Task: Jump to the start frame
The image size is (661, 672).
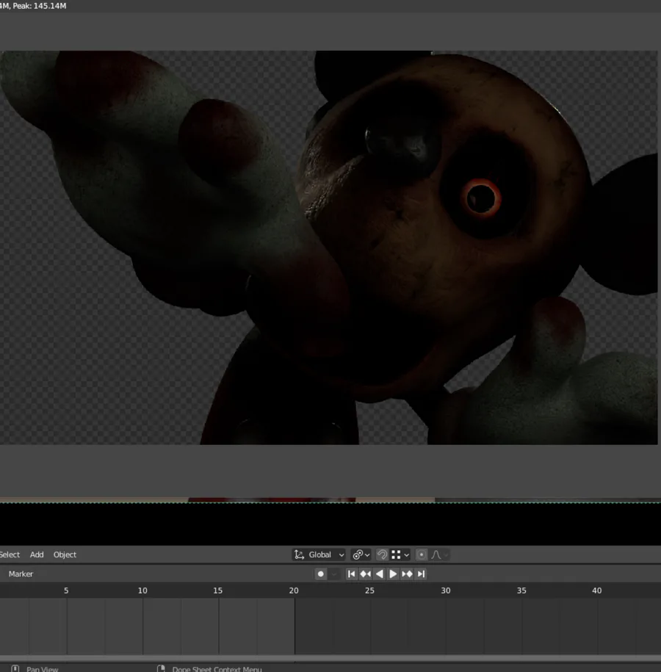Action: point(351,574)
